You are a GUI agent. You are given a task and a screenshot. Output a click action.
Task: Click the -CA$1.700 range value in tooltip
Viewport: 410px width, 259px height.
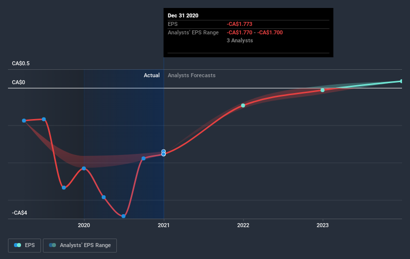[270, 32]
